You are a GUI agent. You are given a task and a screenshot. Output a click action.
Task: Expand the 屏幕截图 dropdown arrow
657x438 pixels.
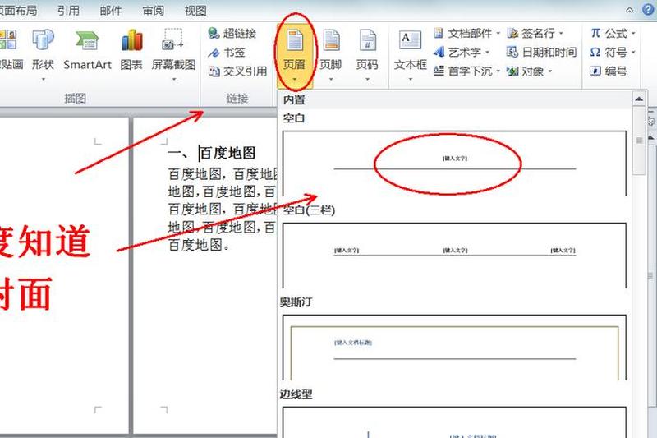(x=173, y=79)
